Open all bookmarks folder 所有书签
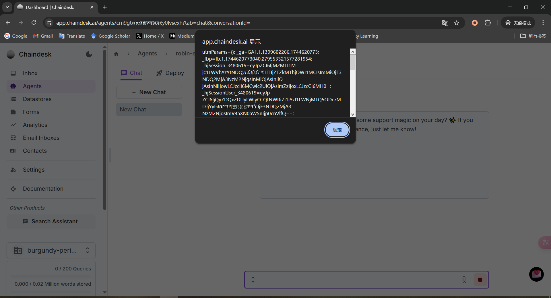The height and width of the screenshot is (298, 551). (x=533, y=36)
